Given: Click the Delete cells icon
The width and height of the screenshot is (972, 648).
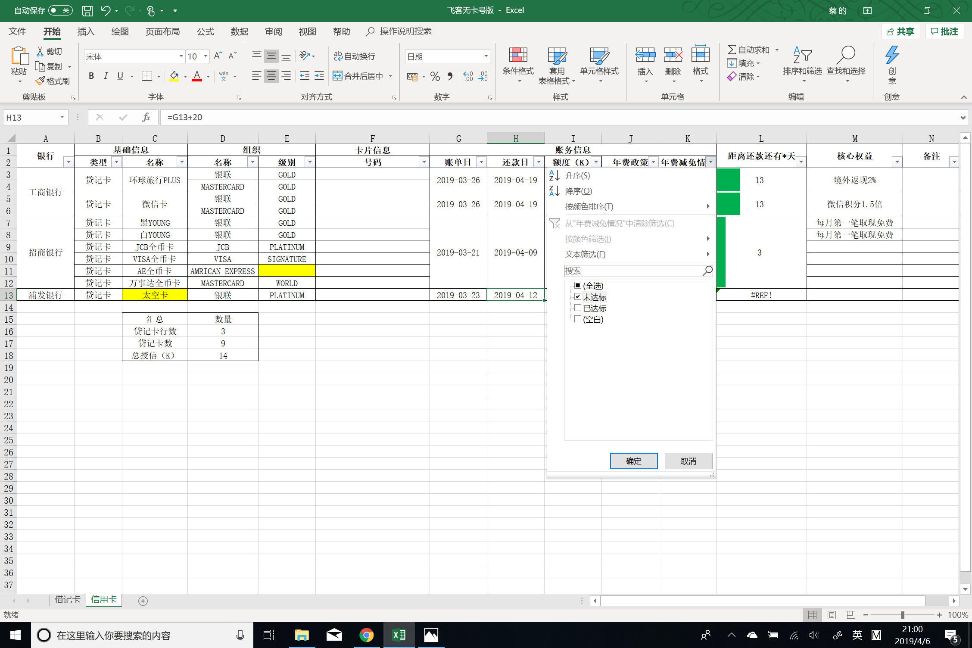Looking at the screenshot, I should (673, 55).
